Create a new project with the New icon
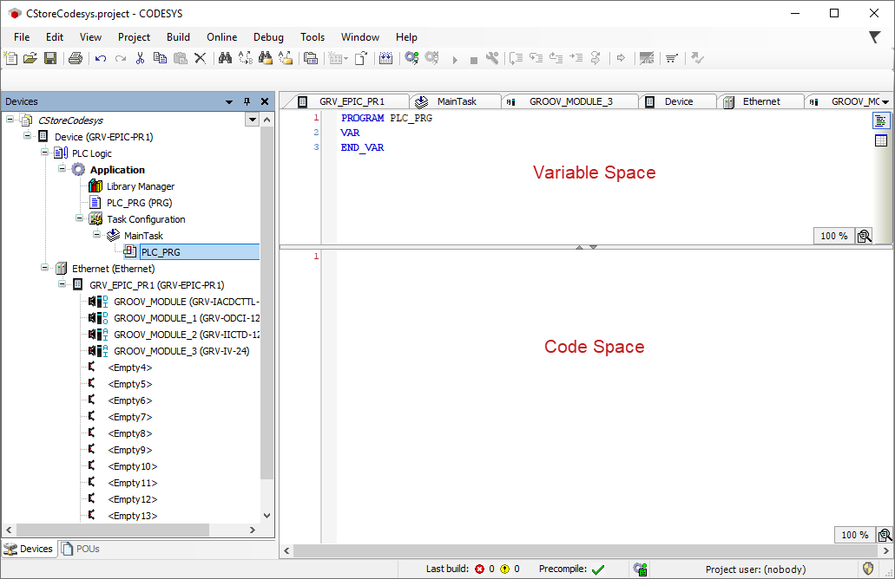Screen dimensions: 895x579 [x=10, y=58]
